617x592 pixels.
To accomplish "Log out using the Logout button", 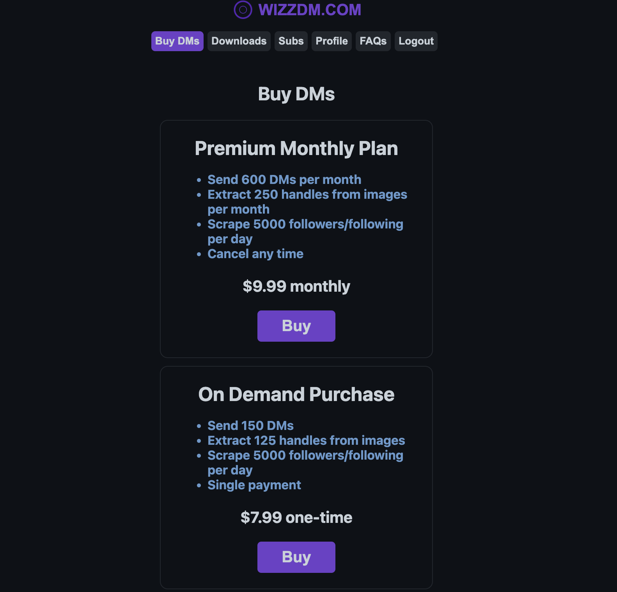I will 416,41.
